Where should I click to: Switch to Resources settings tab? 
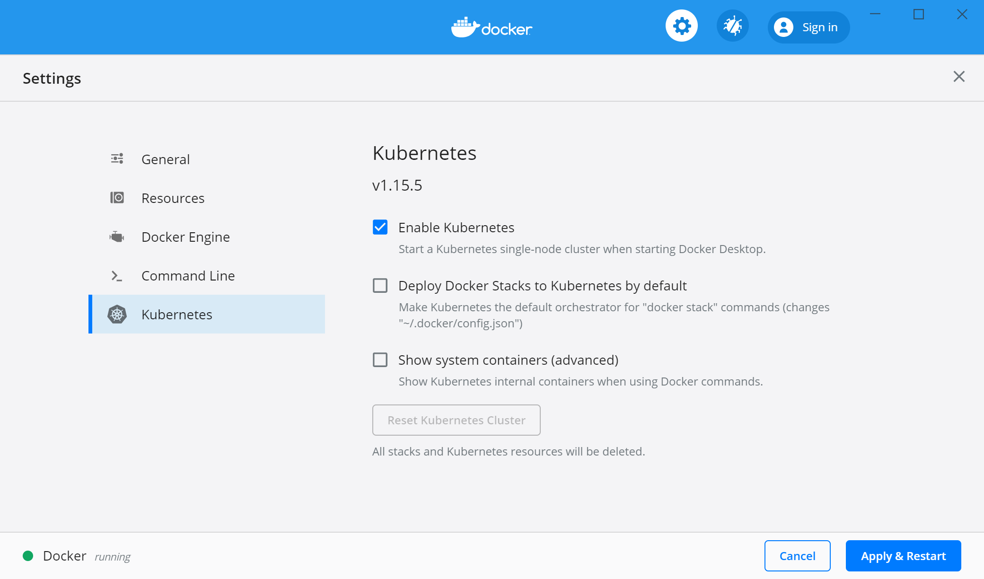pos(173,198)
